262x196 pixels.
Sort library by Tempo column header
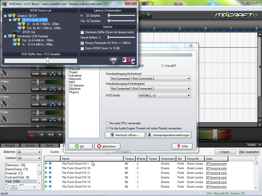[x=129, y=159]
